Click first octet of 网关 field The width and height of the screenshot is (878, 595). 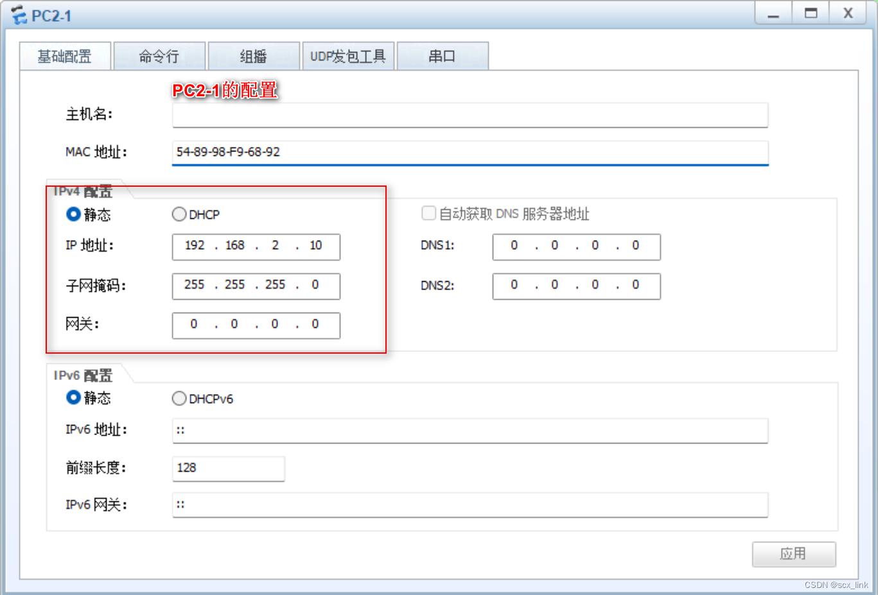pos(194,325)
